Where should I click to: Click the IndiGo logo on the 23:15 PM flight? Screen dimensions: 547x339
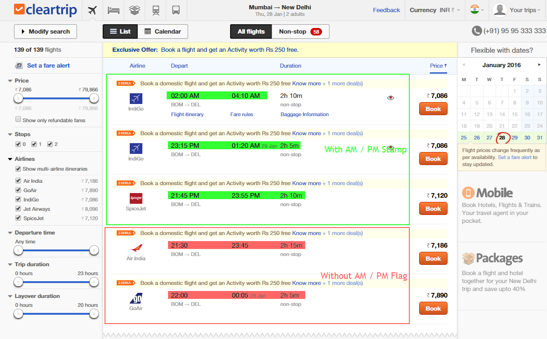[x=136, y=148]
